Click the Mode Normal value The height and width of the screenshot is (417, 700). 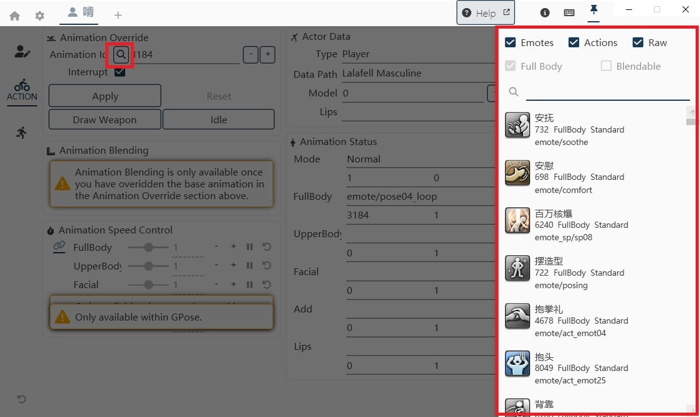(x=364, y=159)
